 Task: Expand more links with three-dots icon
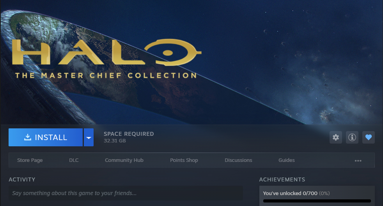[358, 161]
